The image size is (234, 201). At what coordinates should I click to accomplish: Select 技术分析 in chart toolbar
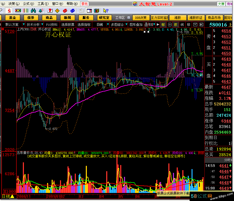[33, 24]
